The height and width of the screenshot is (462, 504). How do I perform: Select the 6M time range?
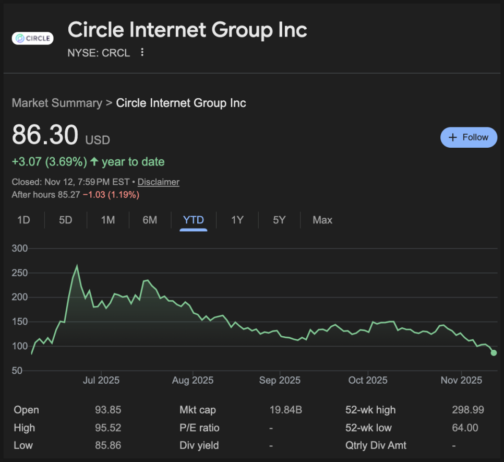tap(150, 220)
